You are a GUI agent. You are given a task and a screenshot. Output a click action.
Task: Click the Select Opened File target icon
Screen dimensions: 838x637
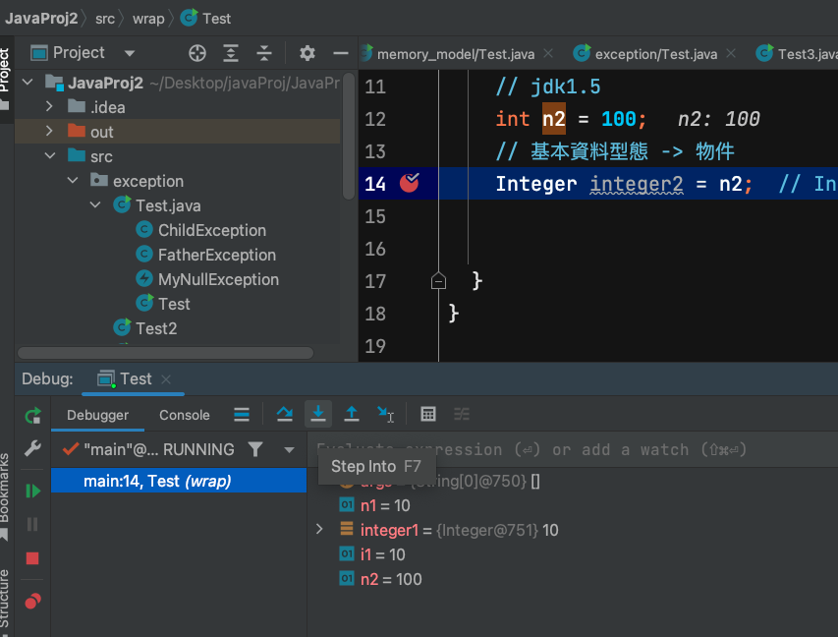pyautogui.click(x=197, y=53)
